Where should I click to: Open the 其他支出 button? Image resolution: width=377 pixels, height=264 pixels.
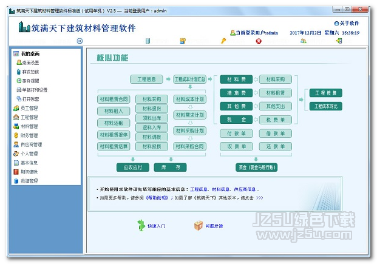[276, 106]
